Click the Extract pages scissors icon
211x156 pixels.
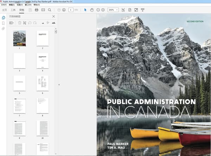[25, 23]
